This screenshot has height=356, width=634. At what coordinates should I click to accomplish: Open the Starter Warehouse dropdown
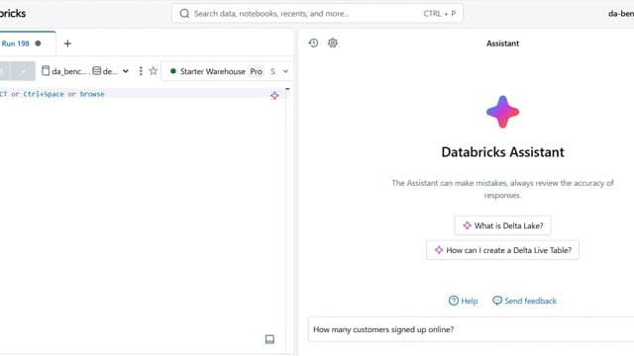tap(228, 71)
